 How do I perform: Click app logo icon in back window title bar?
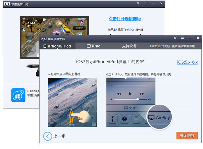[x=7, y=4]
